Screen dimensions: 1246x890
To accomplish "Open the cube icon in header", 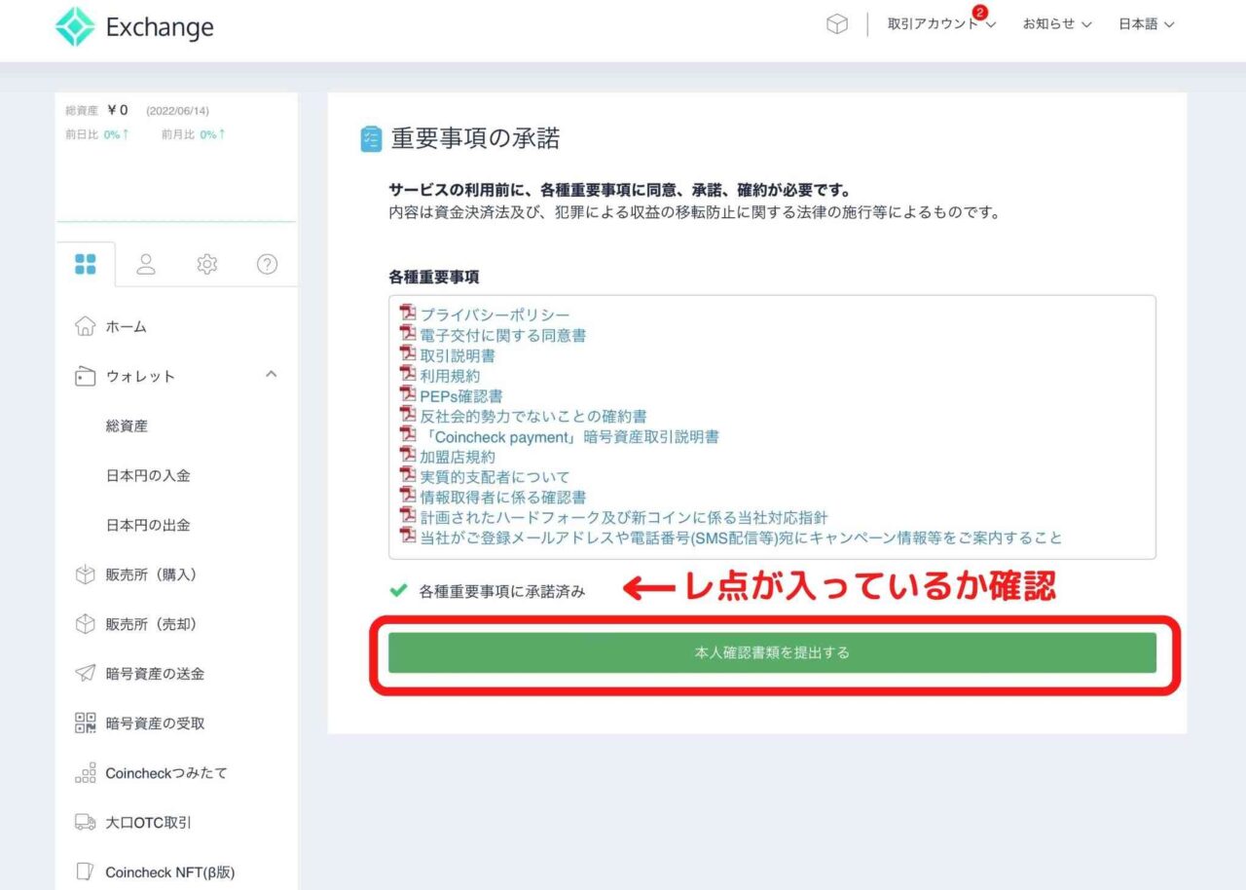I will tap(837, 25).
